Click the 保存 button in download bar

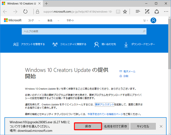click(88, 126)
